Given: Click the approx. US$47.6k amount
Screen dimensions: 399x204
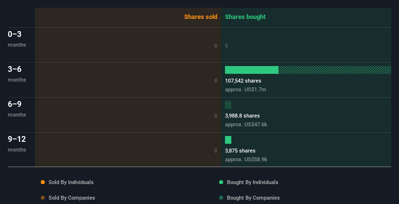Looking at the screenshot, I should pos(246,125).
